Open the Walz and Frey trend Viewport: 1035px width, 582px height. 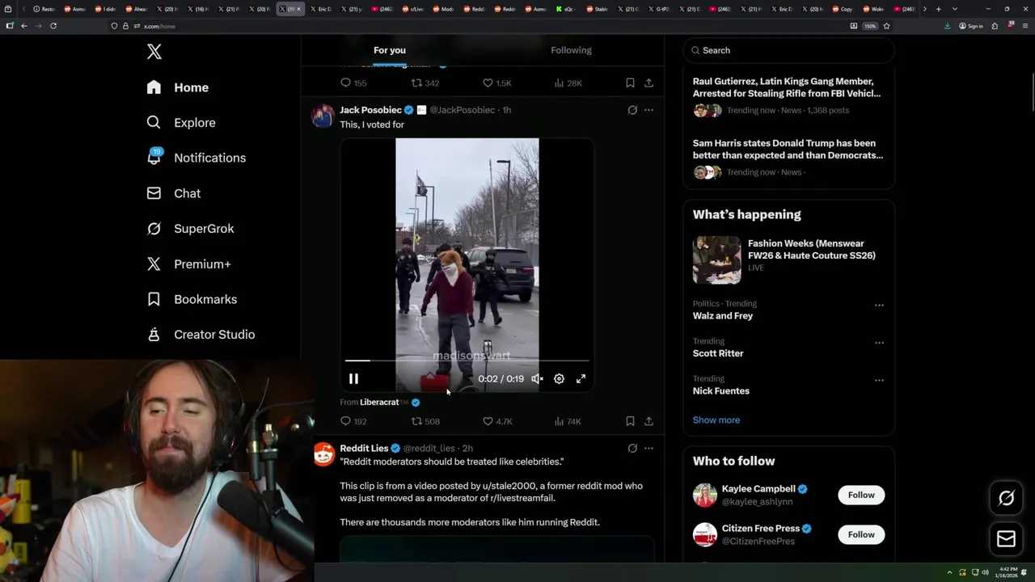click(722, 316)
